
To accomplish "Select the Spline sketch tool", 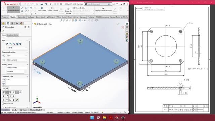I will (31, 8).
